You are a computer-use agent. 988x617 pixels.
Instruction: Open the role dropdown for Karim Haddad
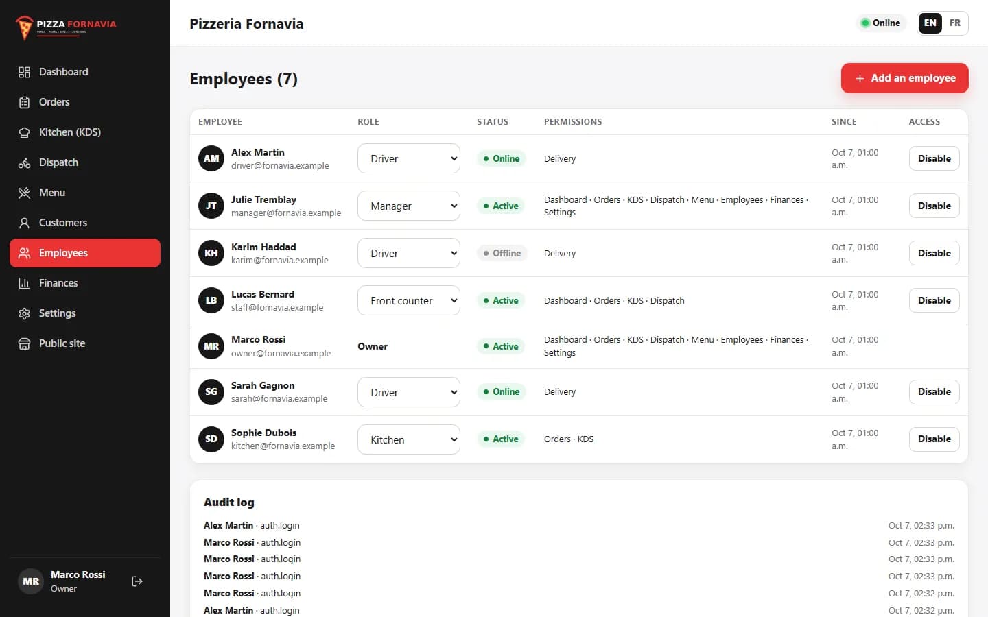pos(409,253)
